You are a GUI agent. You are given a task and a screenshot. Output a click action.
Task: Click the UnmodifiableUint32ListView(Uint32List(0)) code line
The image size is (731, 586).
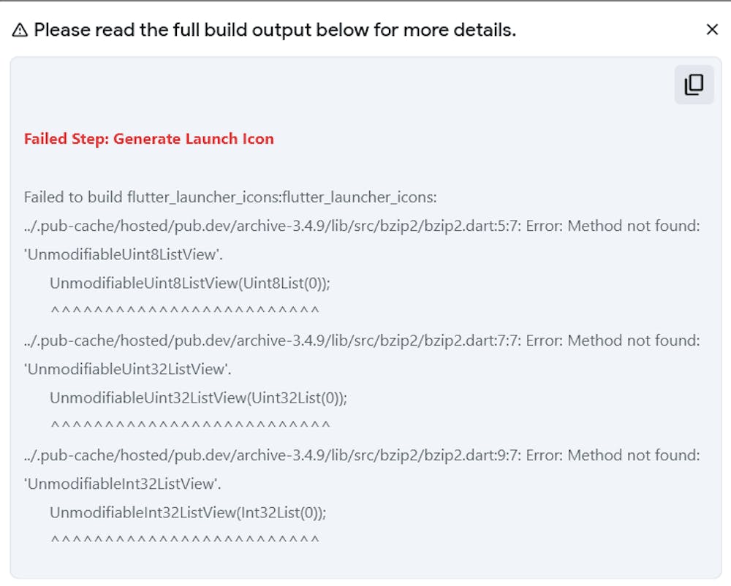198,398
